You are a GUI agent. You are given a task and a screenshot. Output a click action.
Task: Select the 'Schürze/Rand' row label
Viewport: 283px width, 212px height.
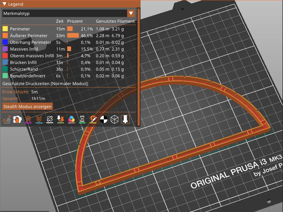[x=24, y=69]
